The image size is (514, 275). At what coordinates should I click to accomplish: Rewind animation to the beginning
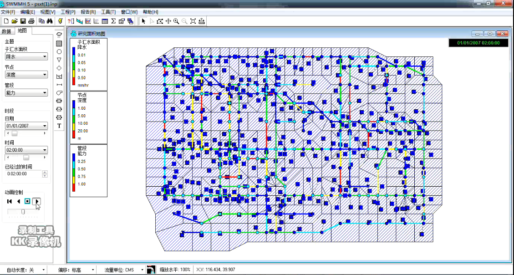pyautogui.click(x=10, y=201)
